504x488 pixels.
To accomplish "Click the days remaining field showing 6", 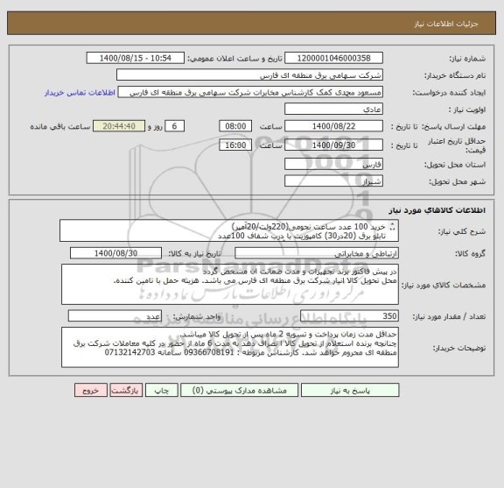I will pyautogui.click(x=174, y=126).
